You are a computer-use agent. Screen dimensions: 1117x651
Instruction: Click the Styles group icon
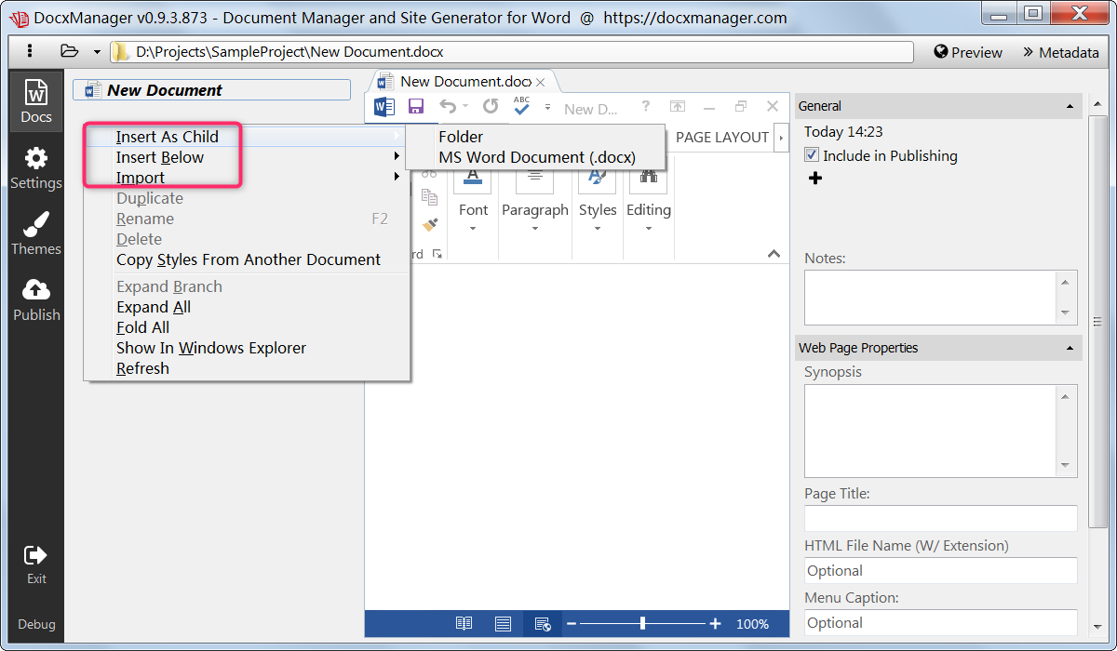(598, 178)
